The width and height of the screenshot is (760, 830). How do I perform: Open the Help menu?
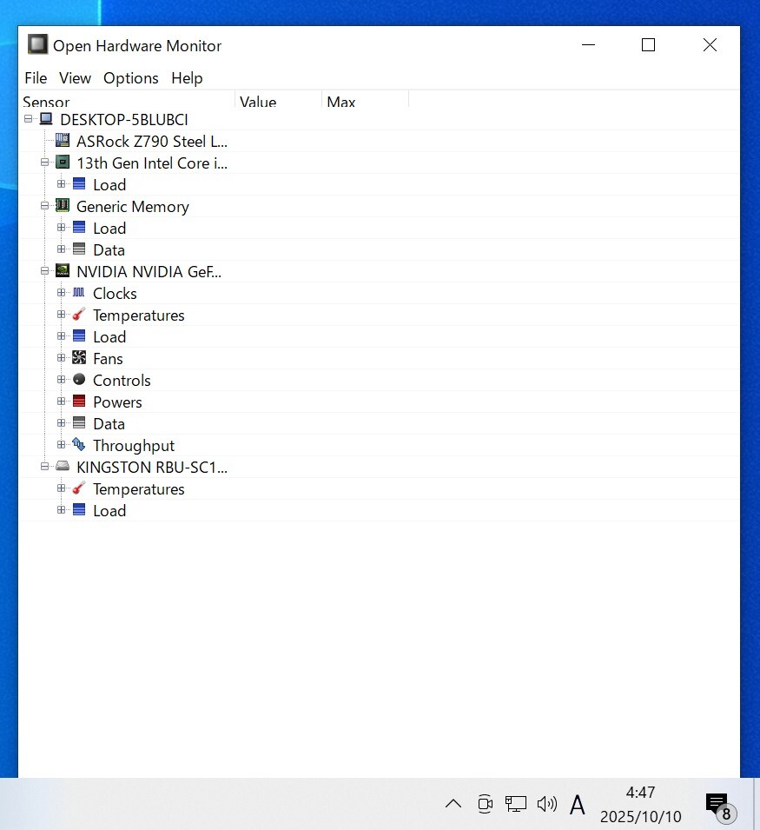click(187, 78)
